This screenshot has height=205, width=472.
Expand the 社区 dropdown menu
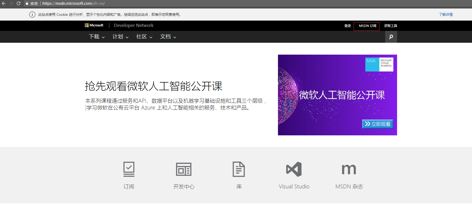tap(144, 37)
